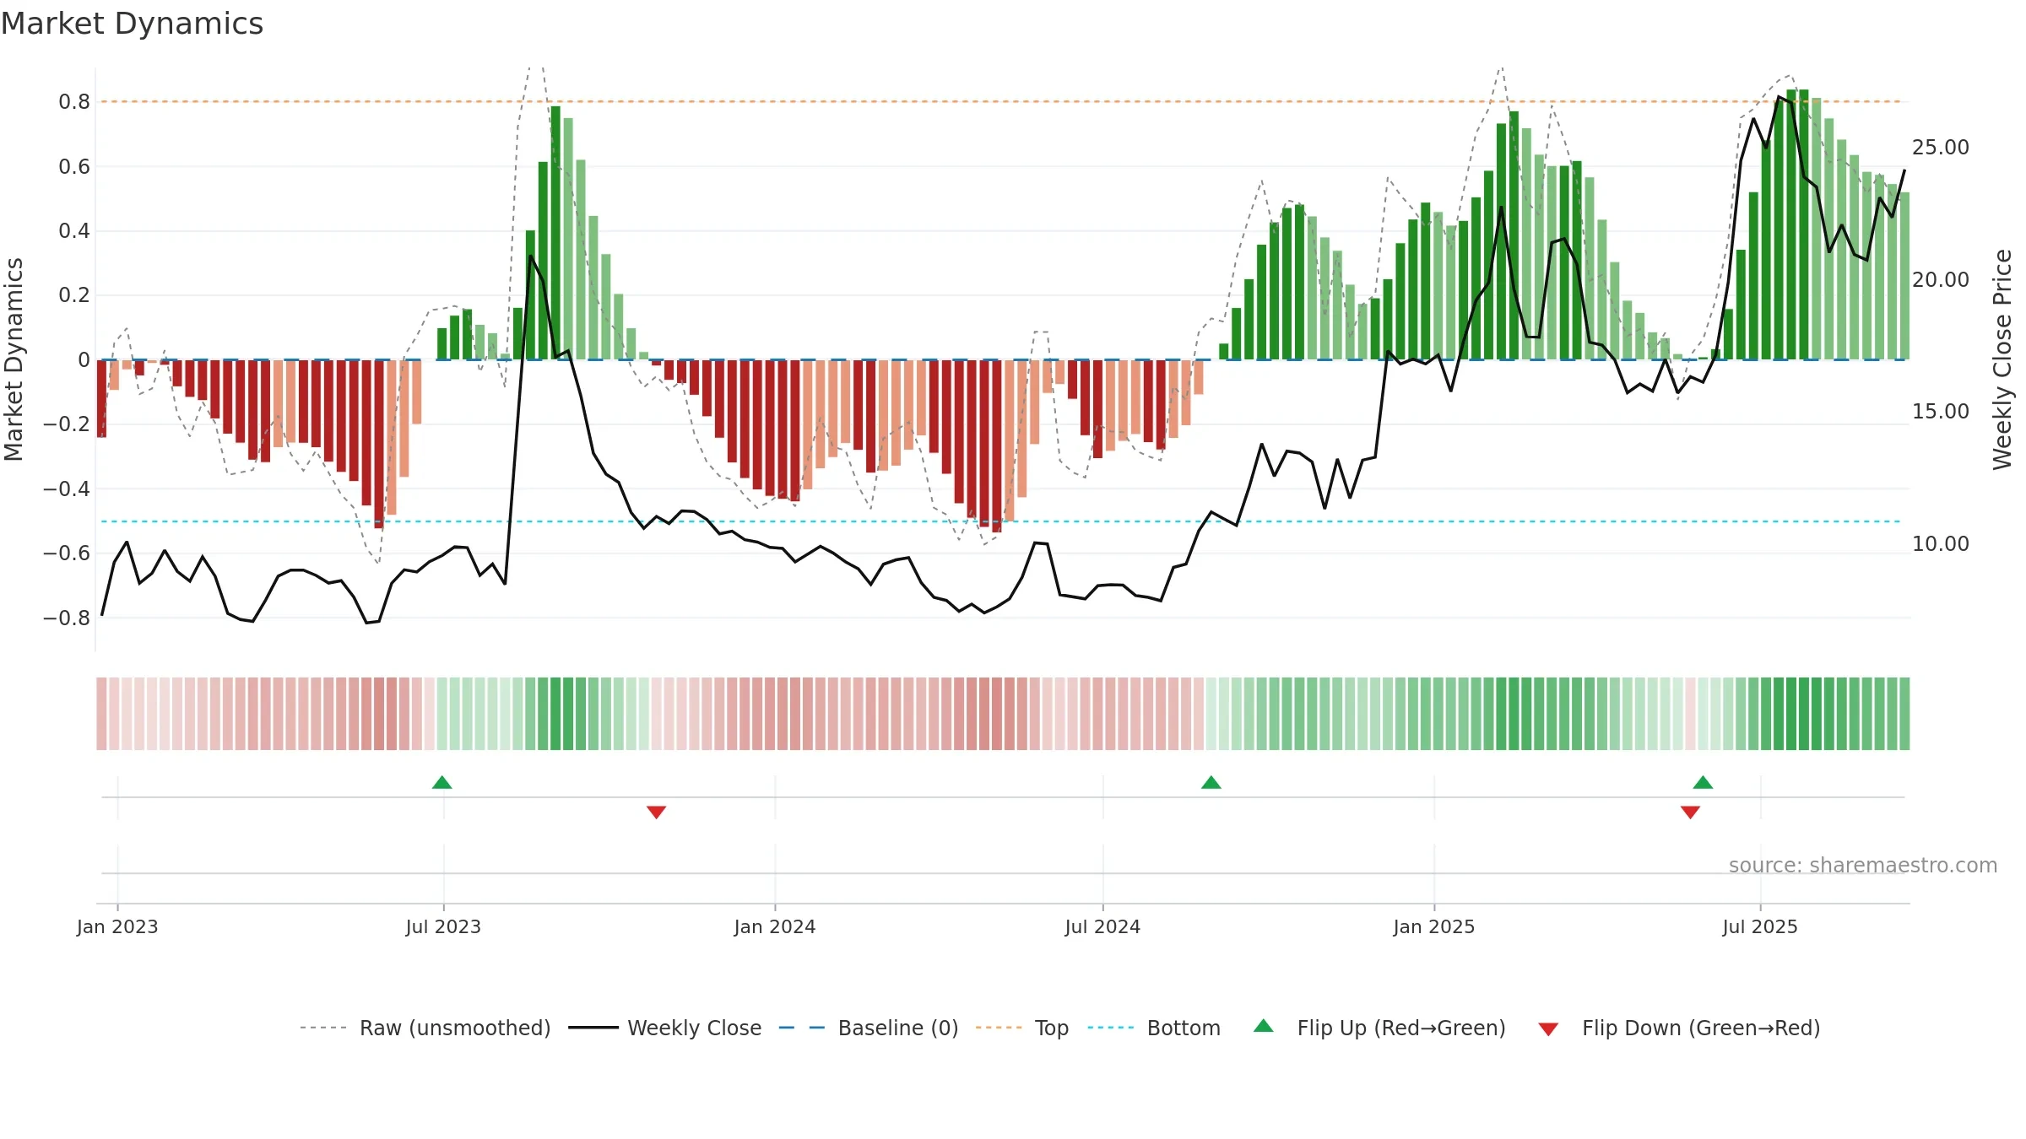
Task: Click the green triangle icon in the legend
Action: [x=1264, y=1026]
